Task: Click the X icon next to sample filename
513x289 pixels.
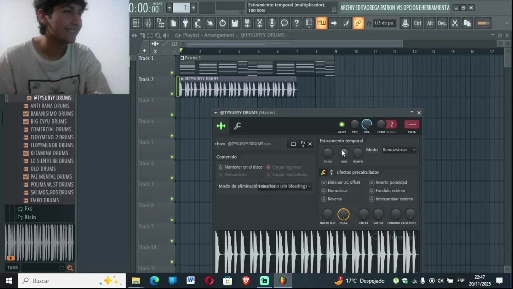Action: pos(310,144)
